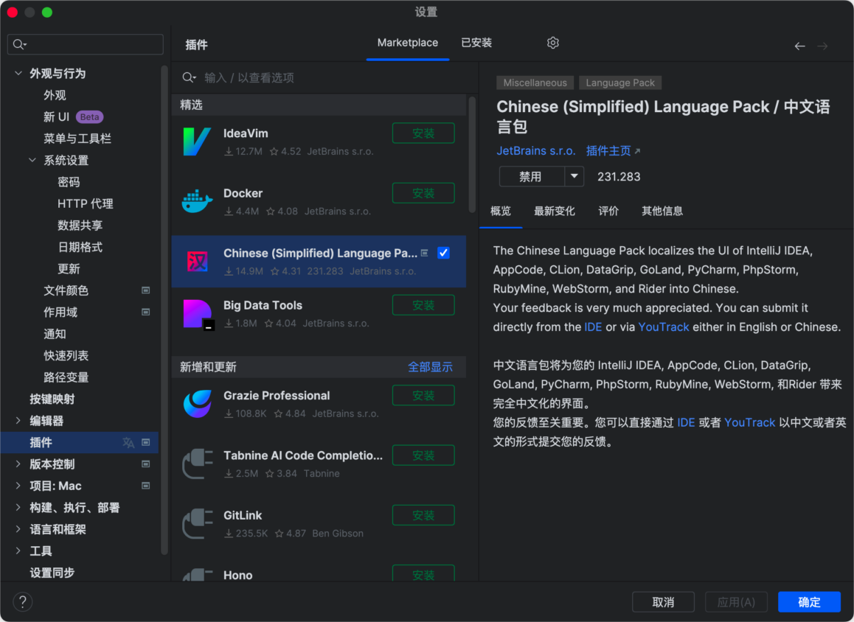Select 菜单与工具栏 in the settings tree

click(77, 139)
